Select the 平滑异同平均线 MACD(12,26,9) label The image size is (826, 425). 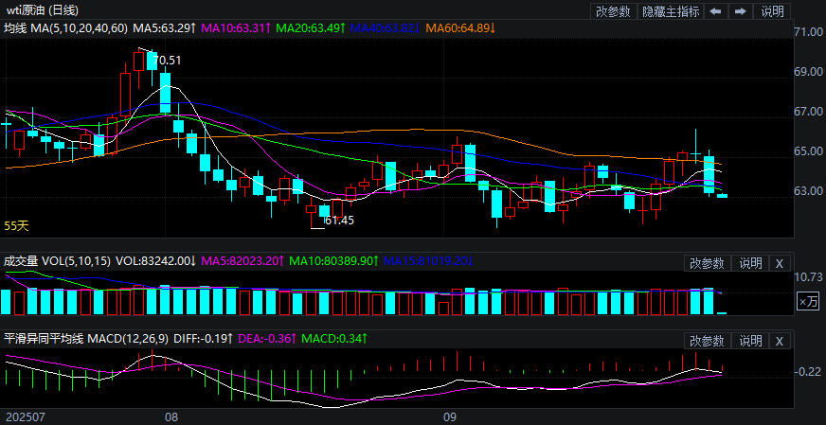click(x=86, y=338)
